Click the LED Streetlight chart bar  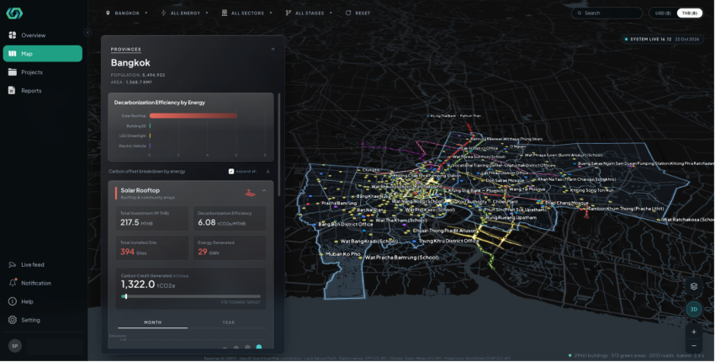tap(150, 136)
